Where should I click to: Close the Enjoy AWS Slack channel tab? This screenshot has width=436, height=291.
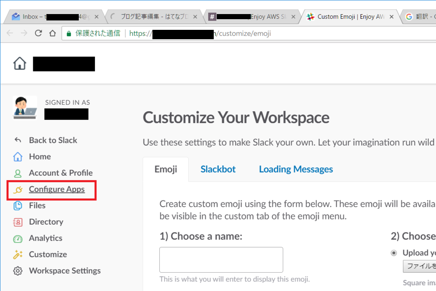click(x=293, y=17)
